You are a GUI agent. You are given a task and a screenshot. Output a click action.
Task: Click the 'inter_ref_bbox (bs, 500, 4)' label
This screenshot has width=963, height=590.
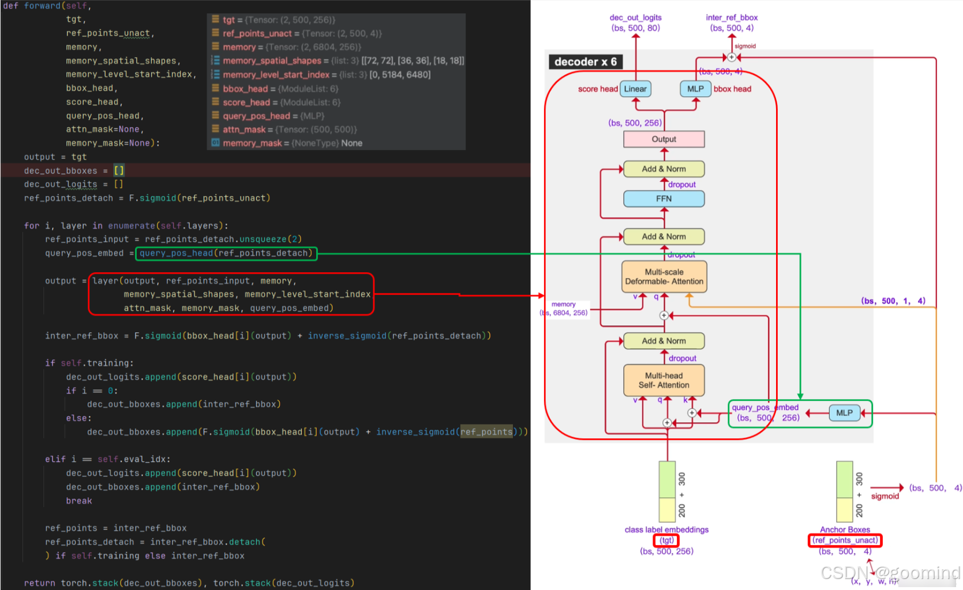(732, 22)
